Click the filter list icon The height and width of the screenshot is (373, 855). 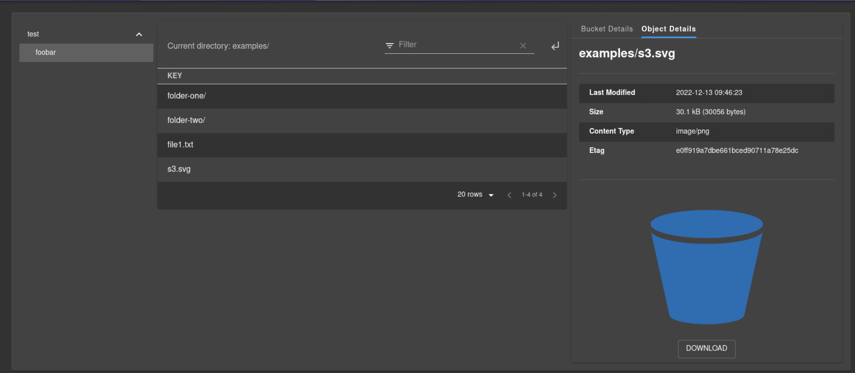pyautogui.click(x=389, y=46)
